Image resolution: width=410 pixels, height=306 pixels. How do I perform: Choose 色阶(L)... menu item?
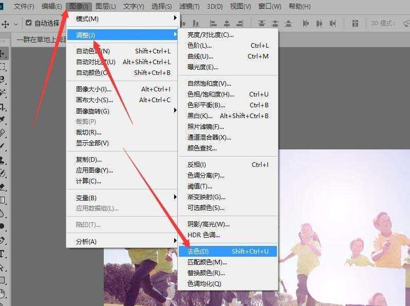coord(228,46)
